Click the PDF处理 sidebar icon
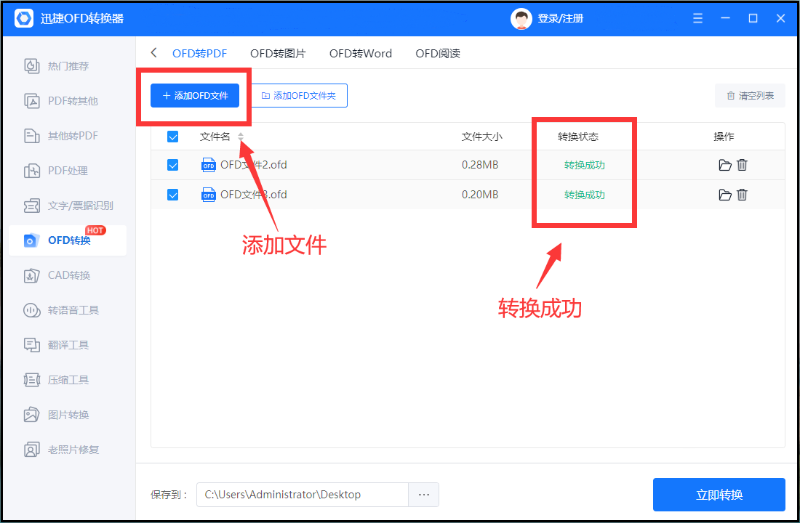800x523 pixels. (31, 170)
